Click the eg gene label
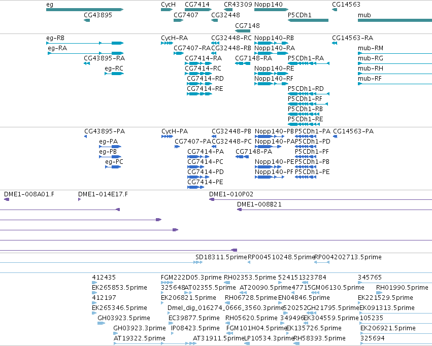The width and height of the screenshot is (432, 346). 50,5
